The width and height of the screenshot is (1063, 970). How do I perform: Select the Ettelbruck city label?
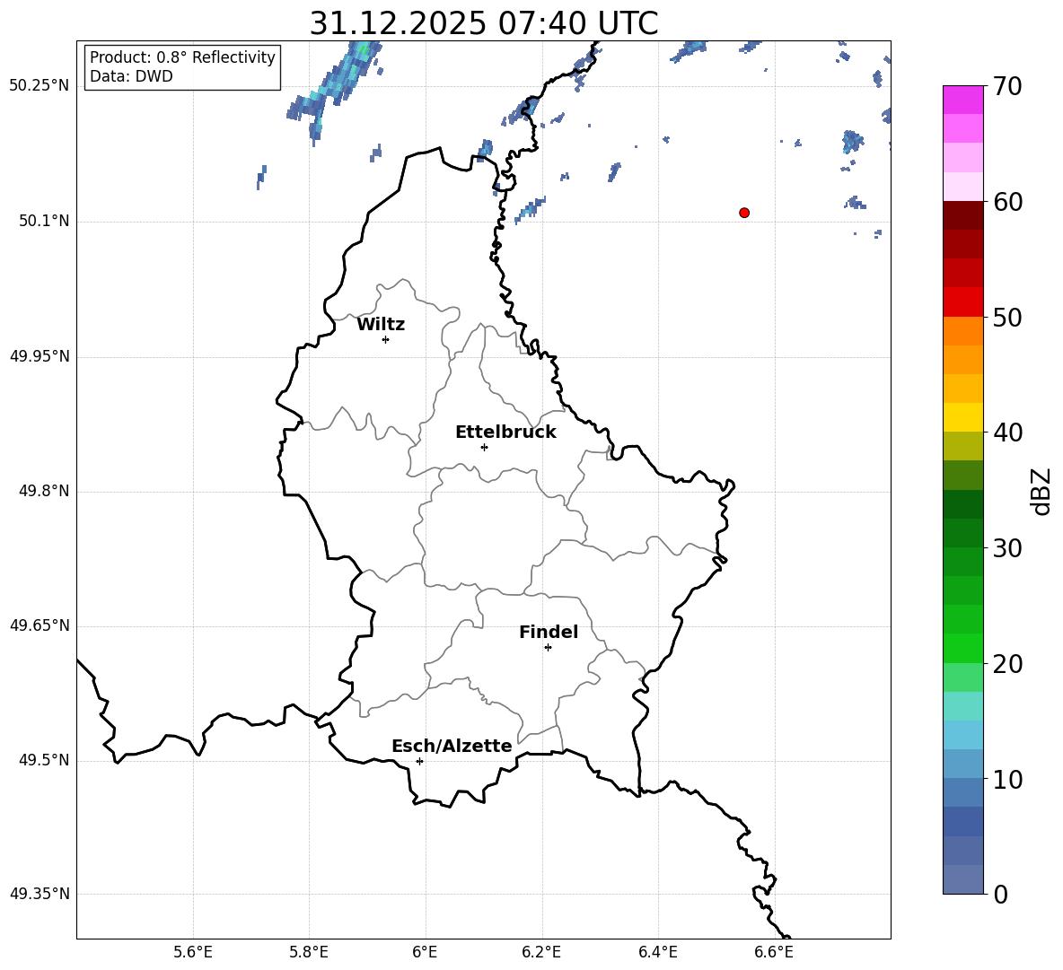[x=505, y=433]
